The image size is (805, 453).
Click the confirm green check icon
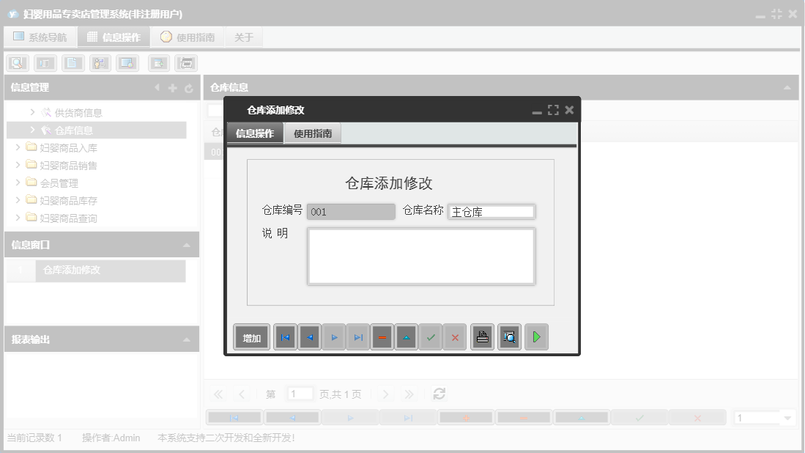(x=431, y=336)
